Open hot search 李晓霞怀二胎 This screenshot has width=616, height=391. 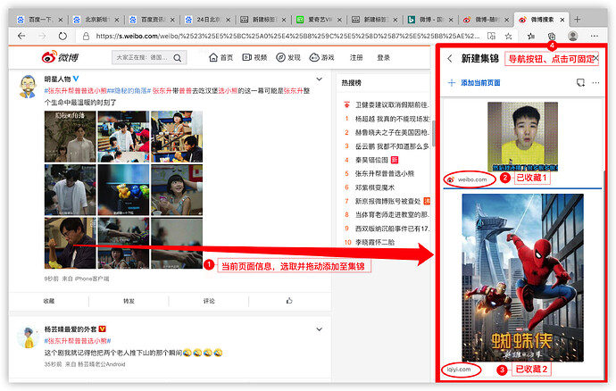coord(375,243)
